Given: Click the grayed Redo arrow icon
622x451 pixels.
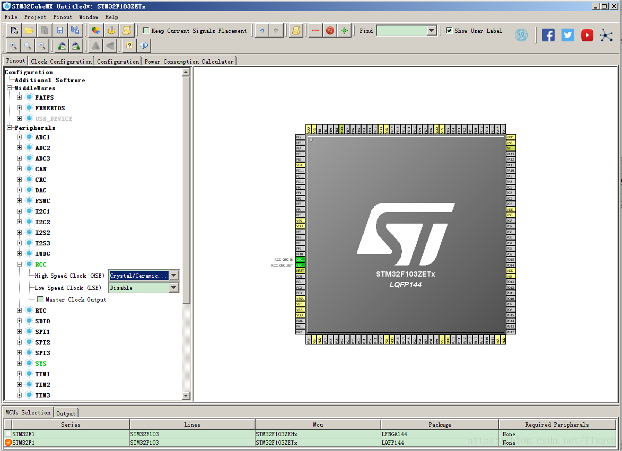Looking at the screenshot, I should [276, 31].
